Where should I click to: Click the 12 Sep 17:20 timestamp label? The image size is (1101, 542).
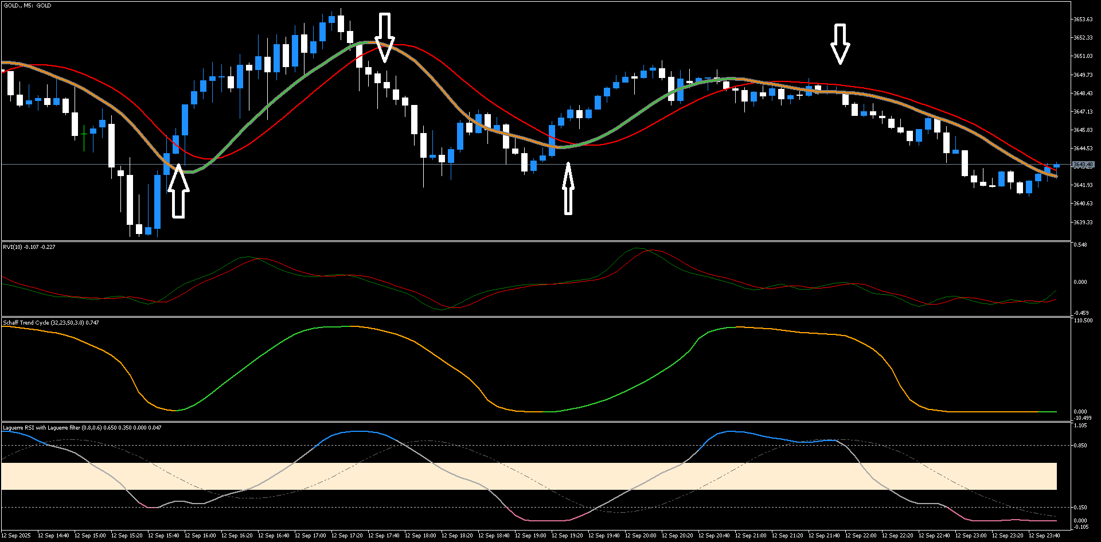(348, 536)
